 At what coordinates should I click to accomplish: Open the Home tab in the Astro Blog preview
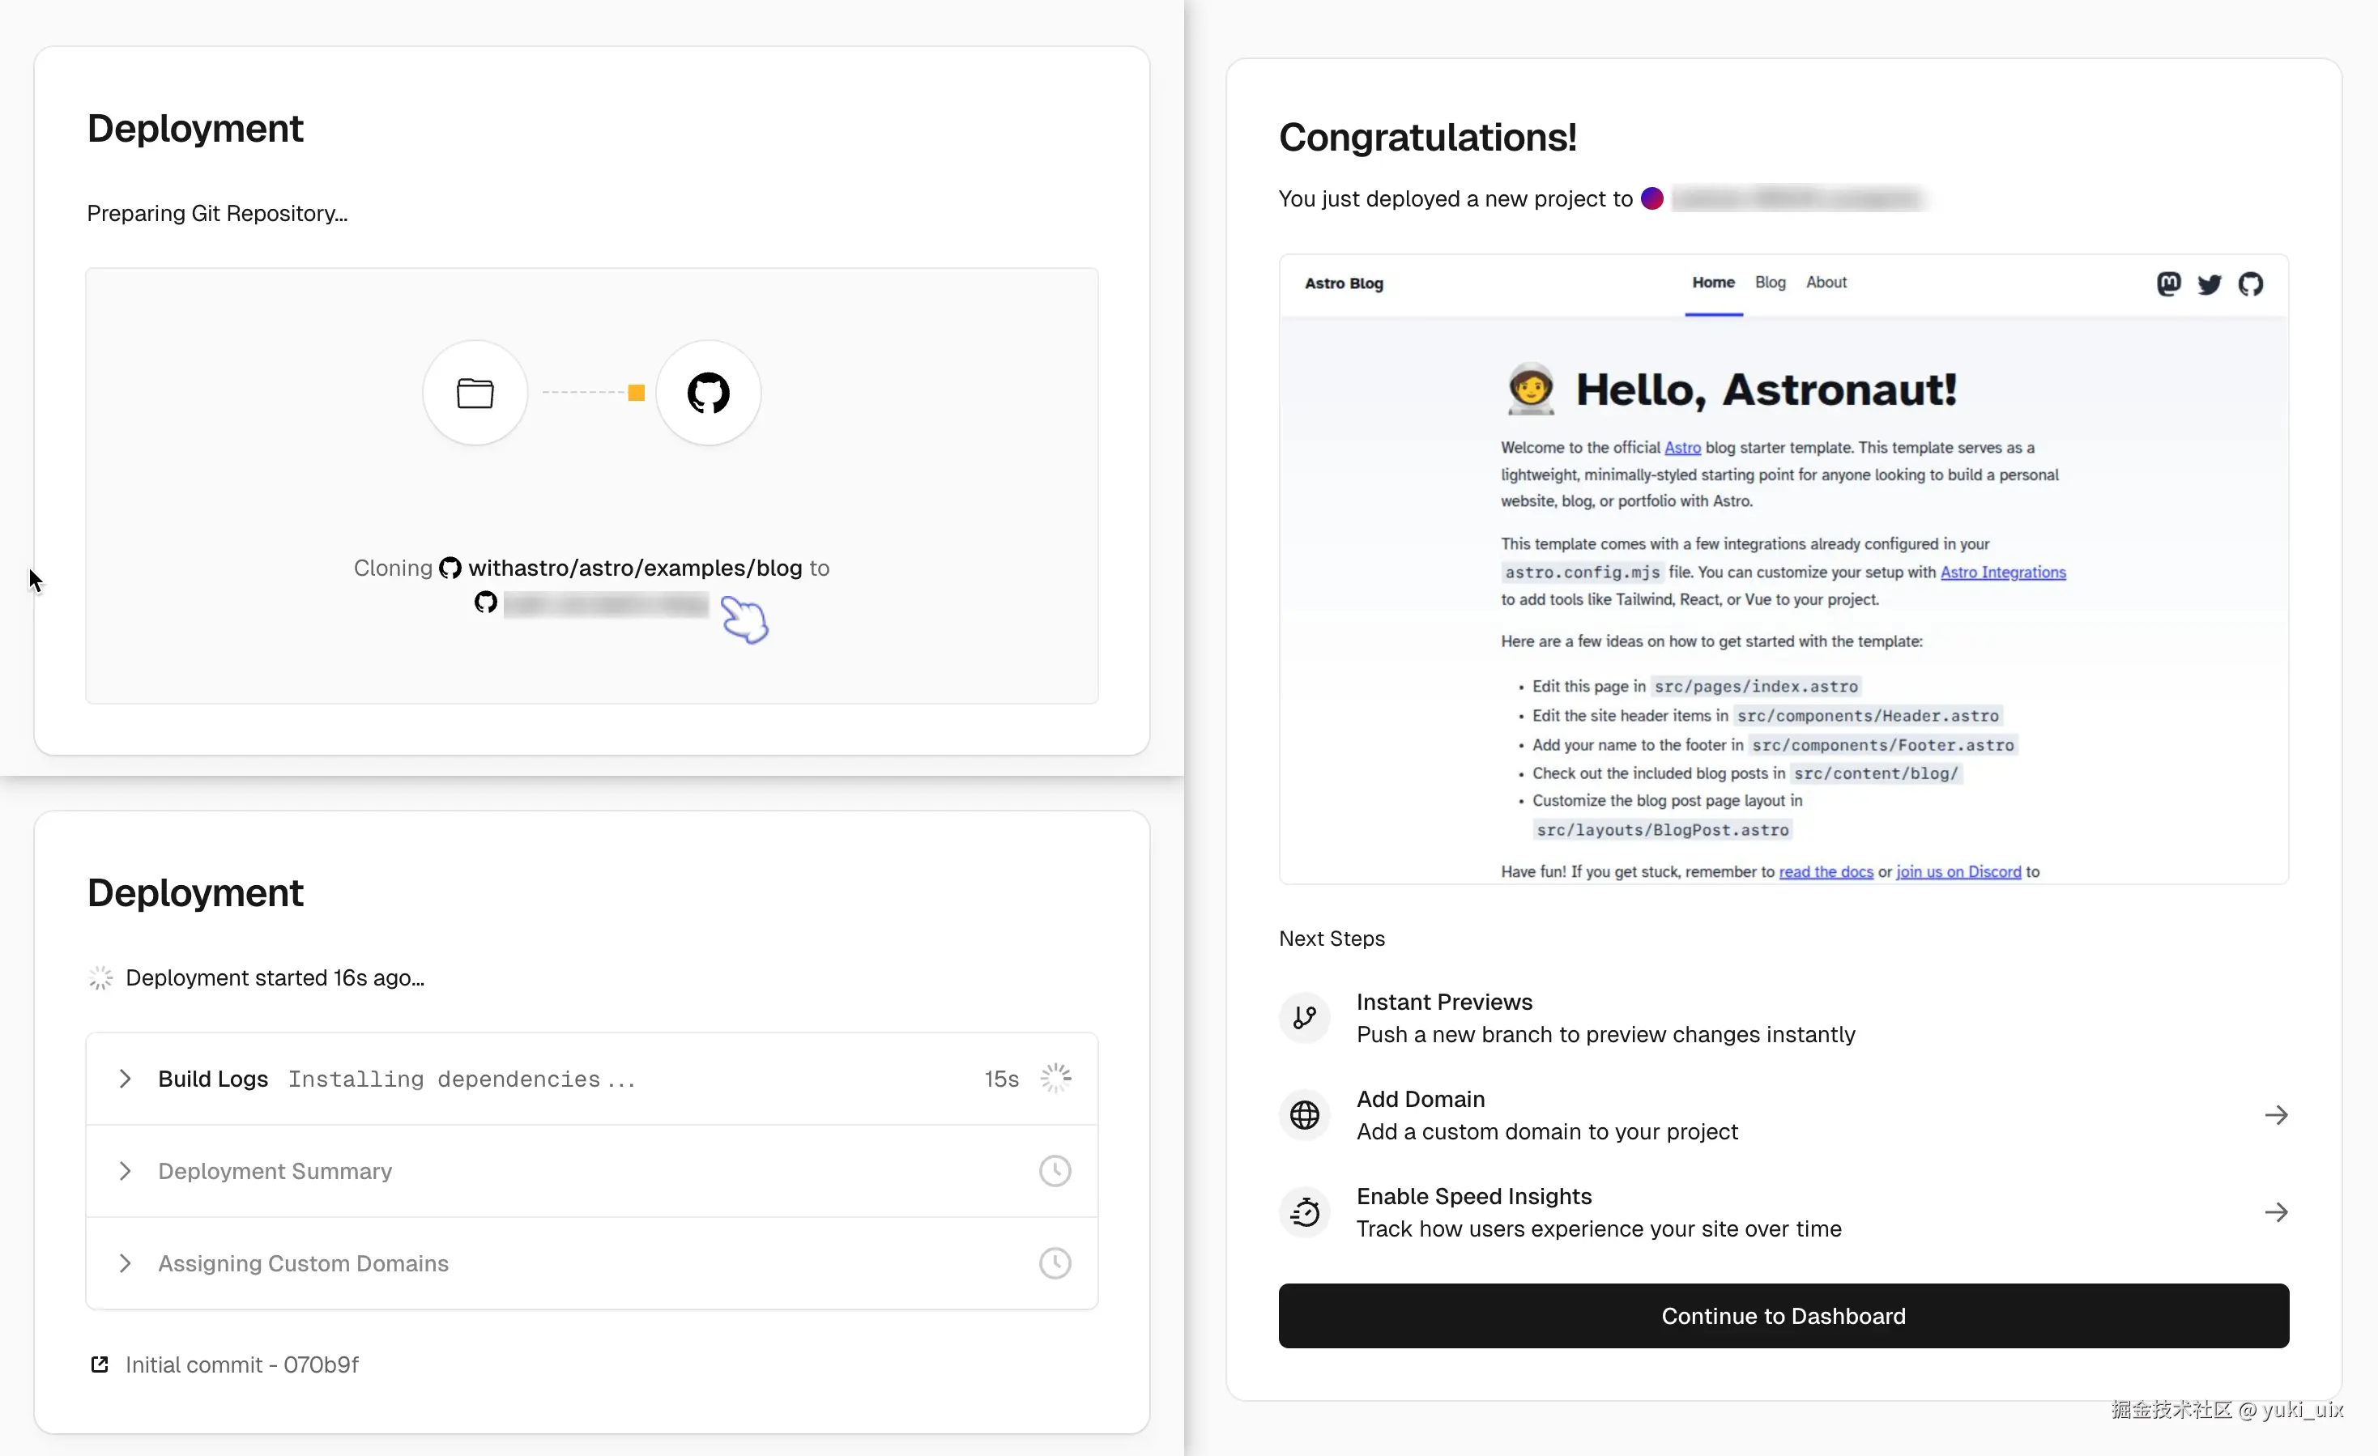pos(1713,283)
